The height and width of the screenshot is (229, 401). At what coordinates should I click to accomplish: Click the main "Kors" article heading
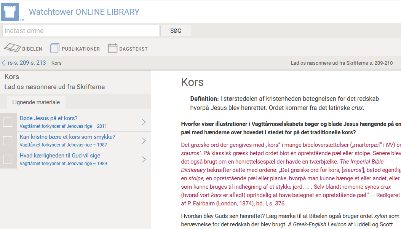pos(192,82)
